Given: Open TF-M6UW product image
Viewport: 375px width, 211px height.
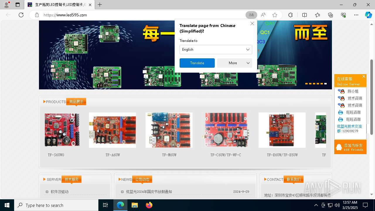Looking at the screenshot, I should pyautogui.click(x=169, y=130).
